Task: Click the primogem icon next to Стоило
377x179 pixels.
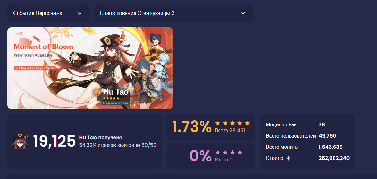Action: coord(288,158)
